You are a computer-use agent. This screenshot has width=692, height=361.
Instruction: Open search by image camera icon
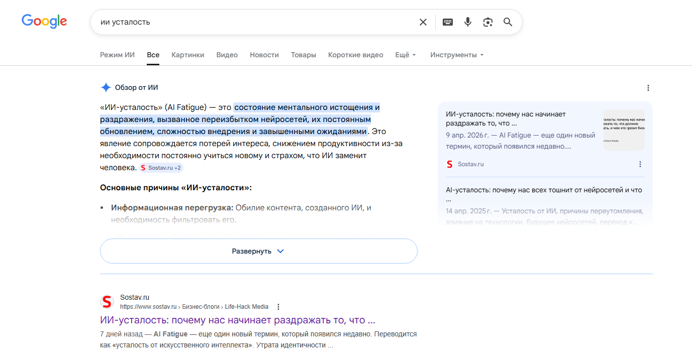tap(487, 22)
